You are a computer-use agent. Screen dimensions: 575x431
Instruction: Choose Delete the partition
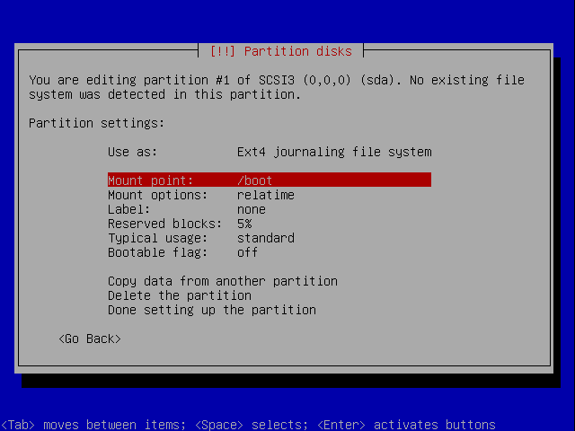(x=180, y=295)
